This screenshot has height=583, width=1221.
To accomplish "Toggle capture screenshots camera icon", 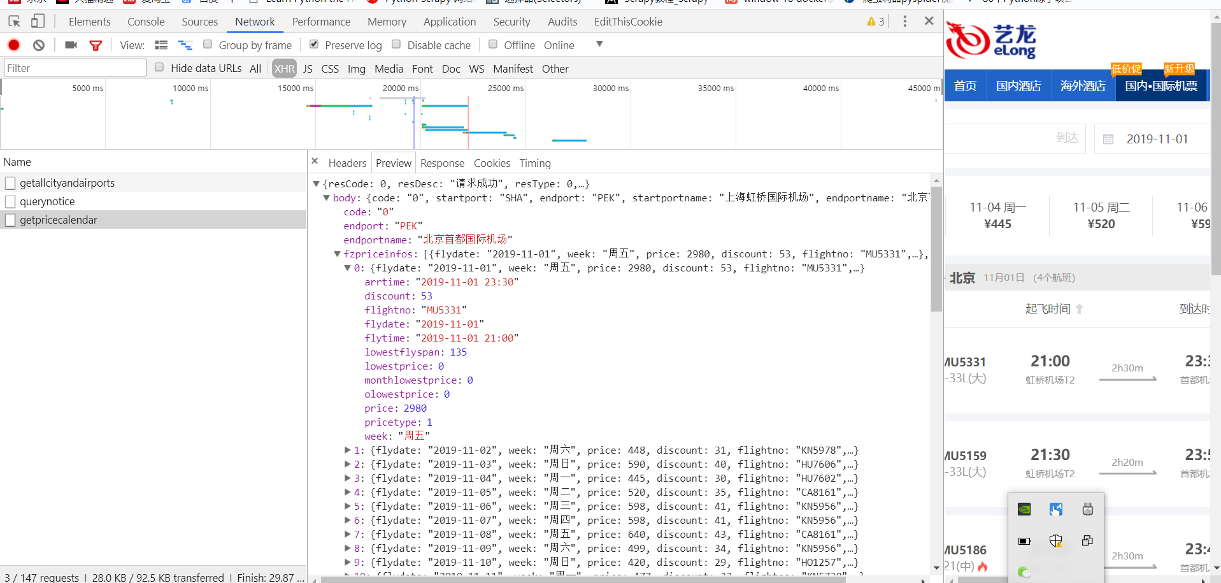I will pyautogui.click(x=71, y=45).
